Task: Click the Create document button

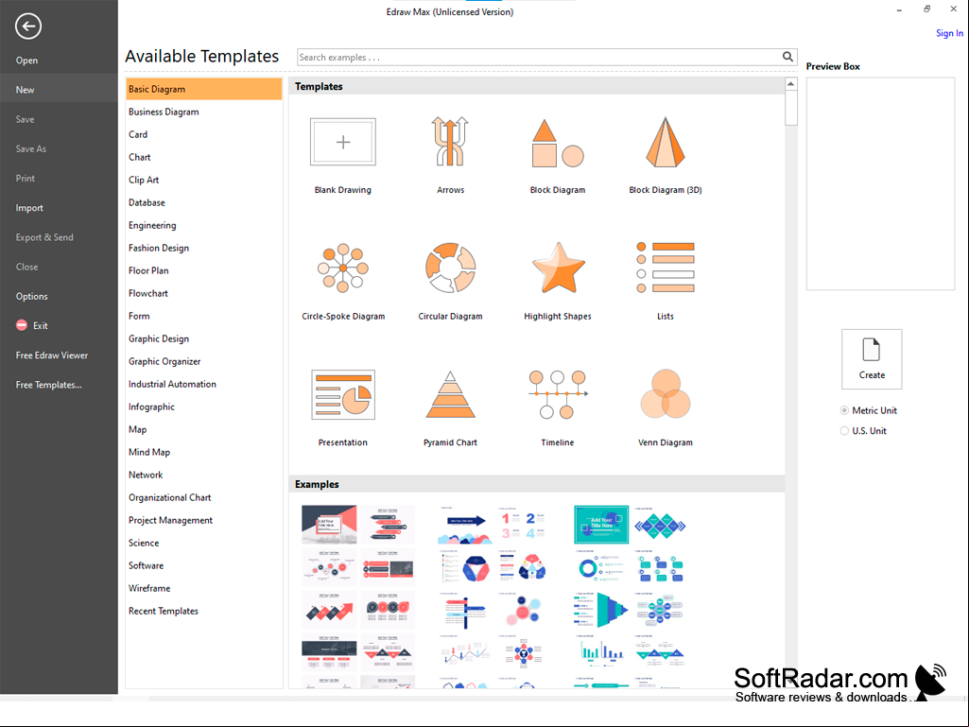Action: [872, 359]
